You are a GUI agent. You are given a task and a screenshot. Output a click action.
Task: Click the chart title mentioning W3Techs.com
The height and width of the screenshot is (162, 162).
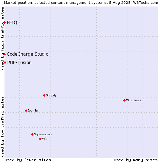pyautogui.click(x=81, y=3)
